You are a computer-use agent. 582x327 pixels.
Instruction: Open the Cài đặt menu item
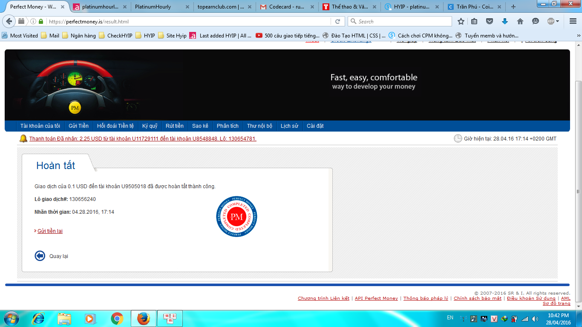click(315, 126)
